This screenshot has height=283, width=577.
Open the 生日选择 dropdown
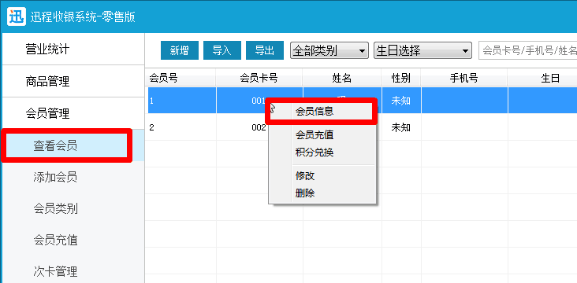pos(423,50)
